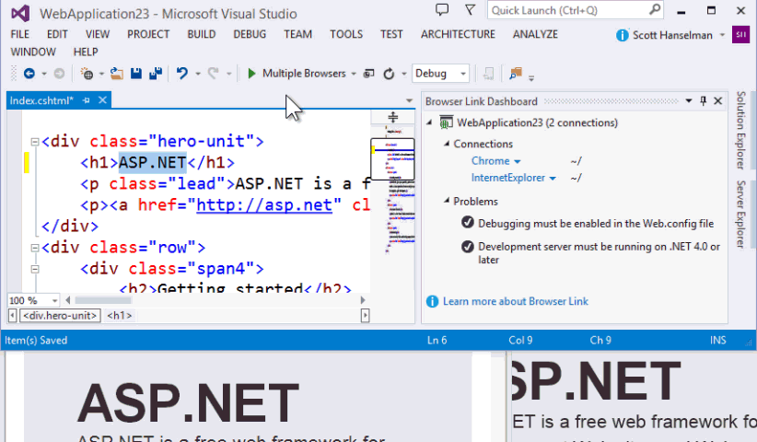This screenshot has height=442, width=757.
Task: Click checkmark icon beside Debugging must be enabled
Action: coord(467,223)
